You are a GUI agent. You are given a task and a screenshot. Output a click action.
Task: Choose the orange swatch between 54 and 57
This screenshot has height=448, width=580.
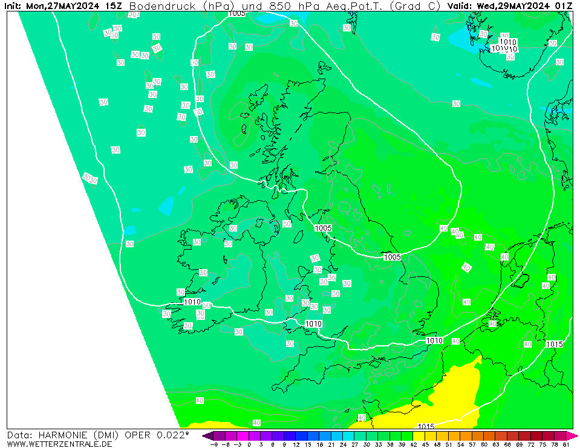[x=466, y=435]
